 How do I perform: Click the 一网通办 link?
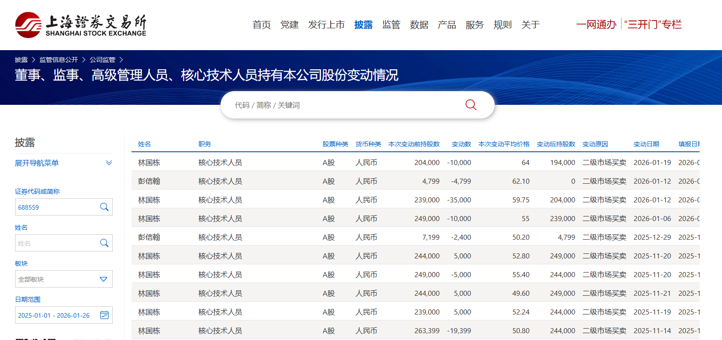click(596, 25)
